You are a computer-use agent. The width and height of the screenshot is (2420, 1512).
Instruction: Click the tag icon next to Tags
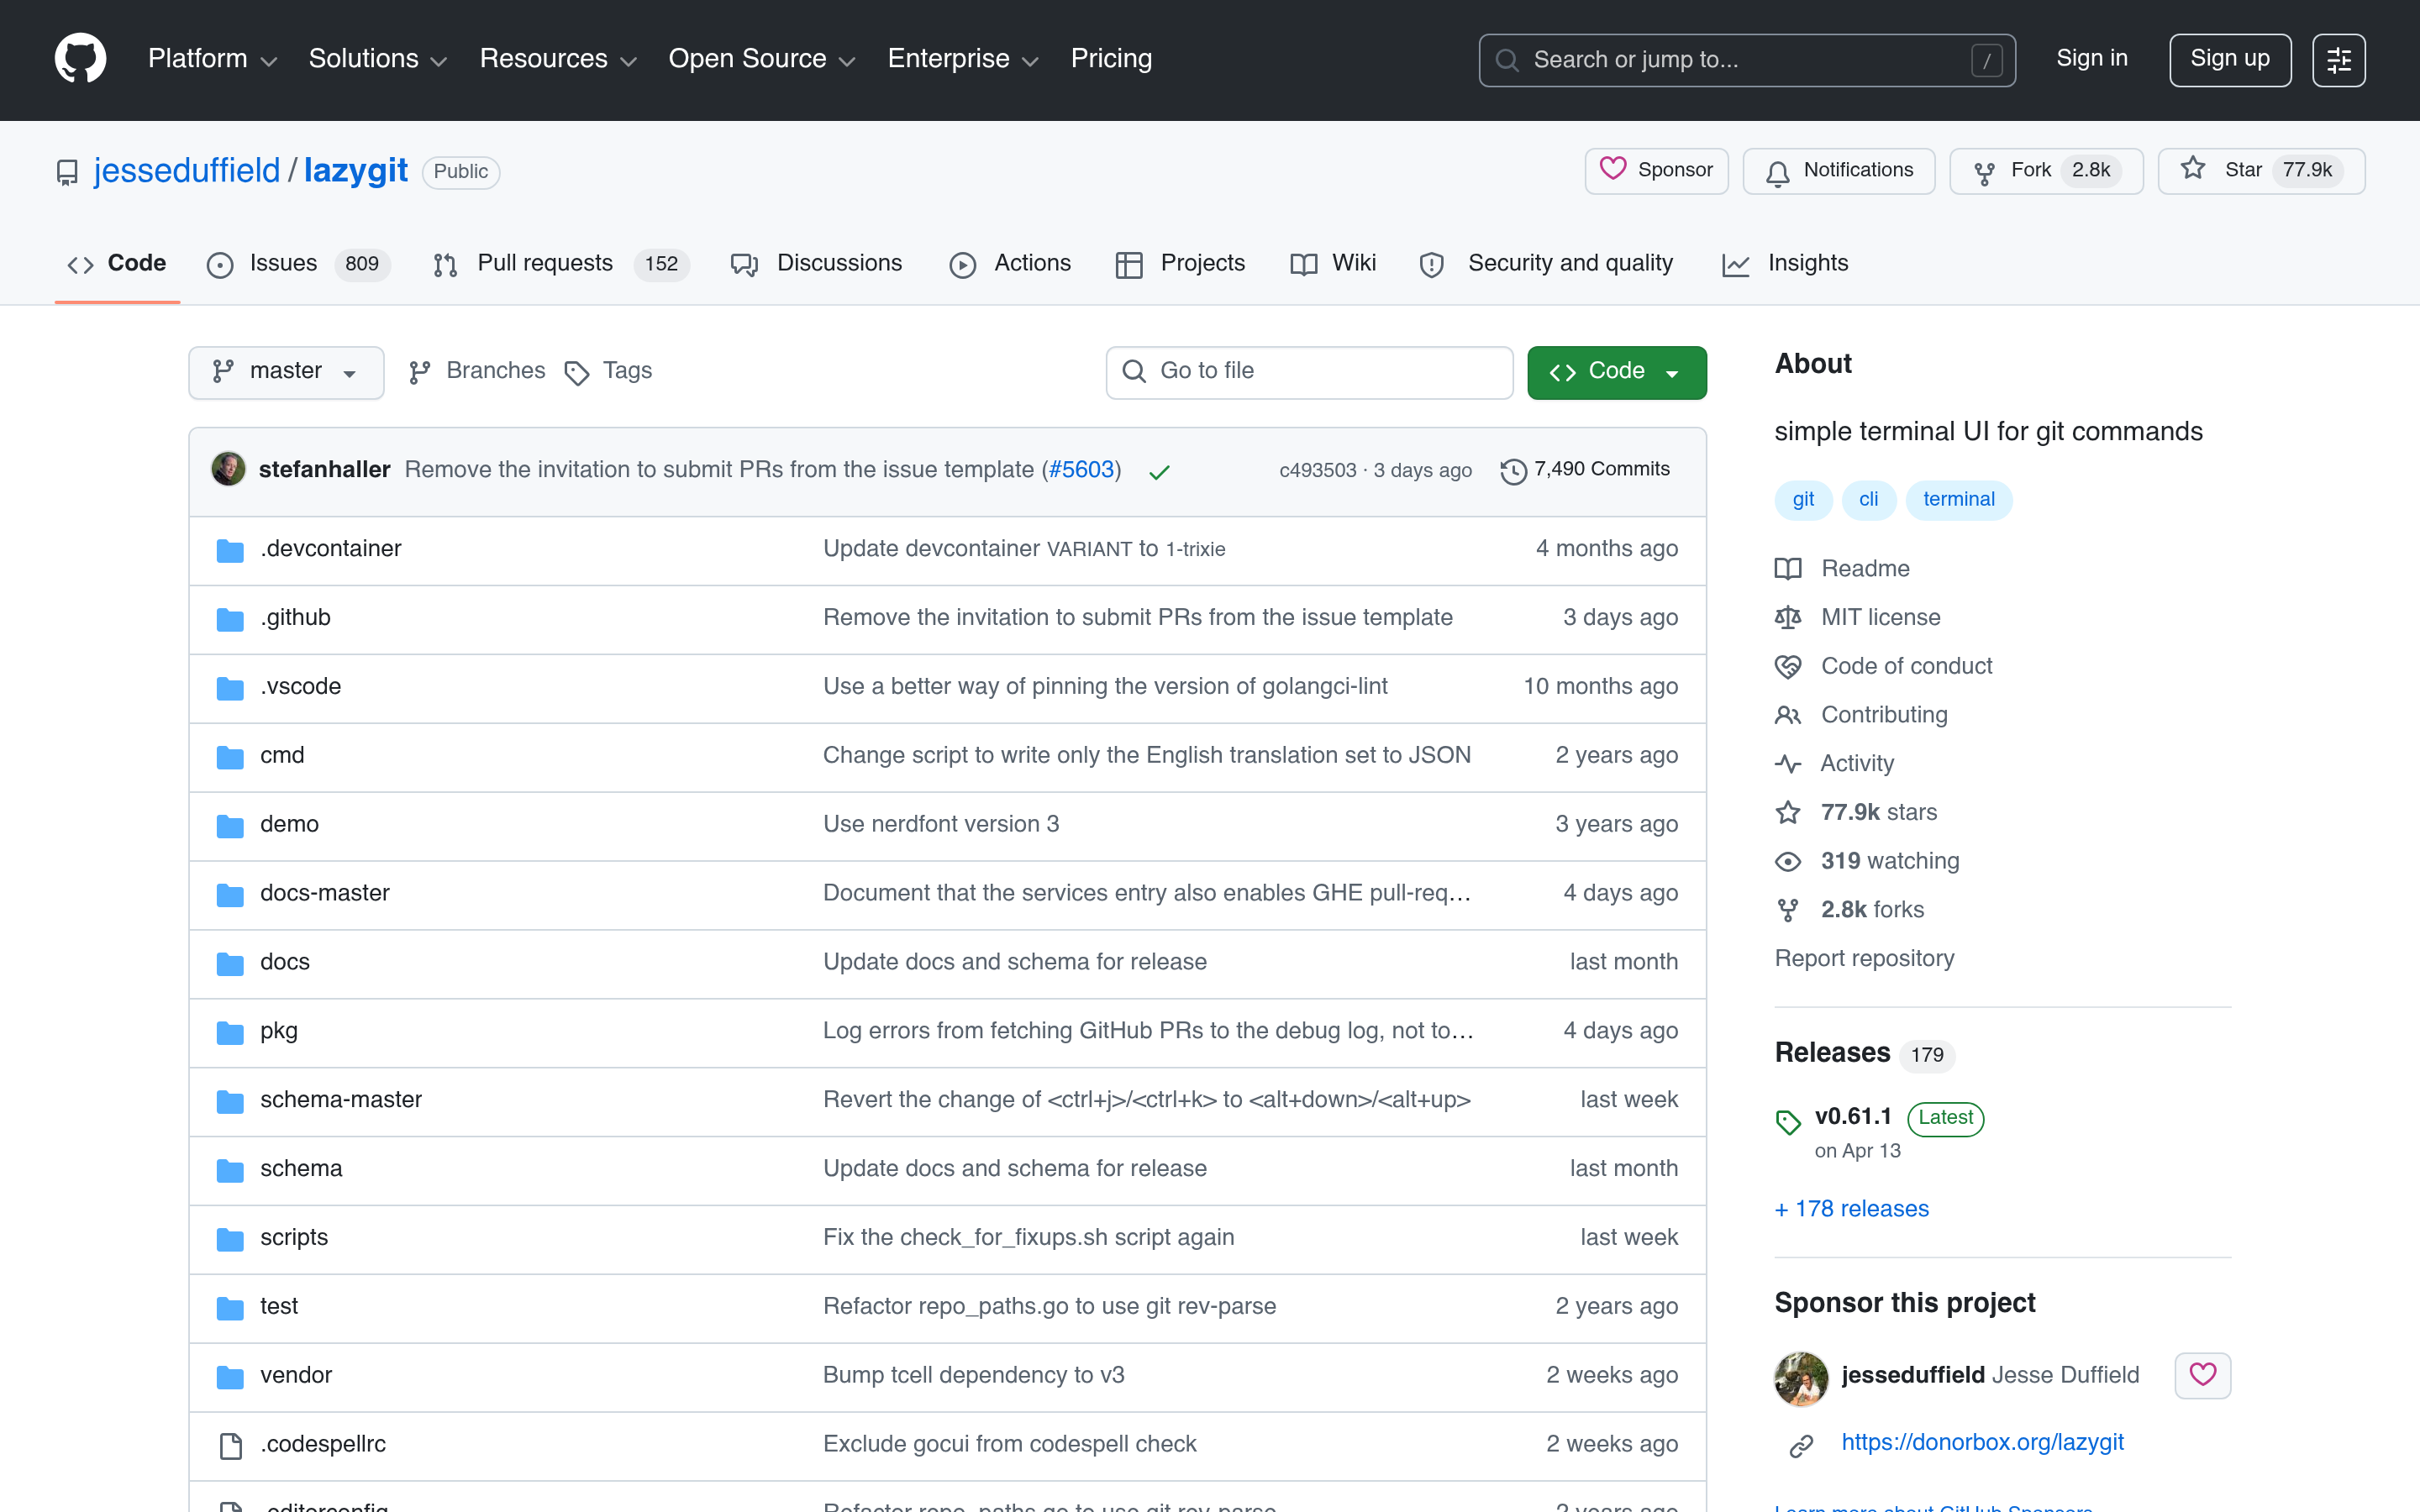(576, 373)
